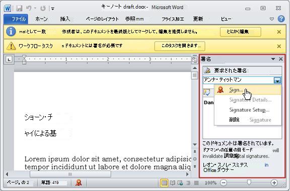290x191 pixels.
Task: Click the horizontal scrollbar left arrow
Action: pos(7,174)
